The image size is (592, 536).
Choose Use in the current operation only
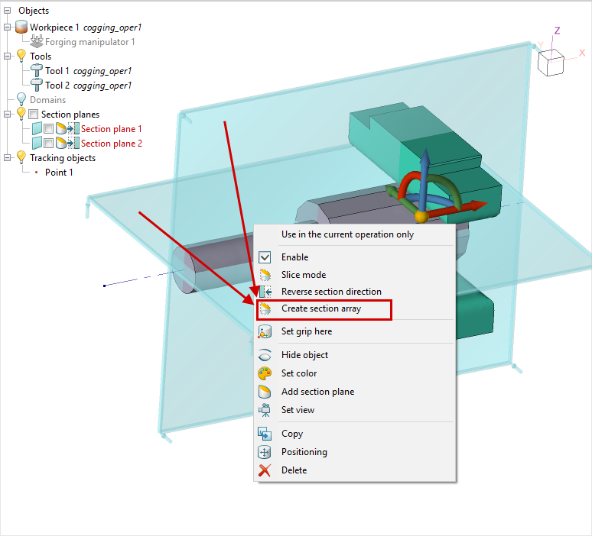coord(347,234)
